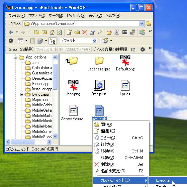187x187 pixels.
Task: Expand the Lyrics.app tree node
Action: point(22,95)
